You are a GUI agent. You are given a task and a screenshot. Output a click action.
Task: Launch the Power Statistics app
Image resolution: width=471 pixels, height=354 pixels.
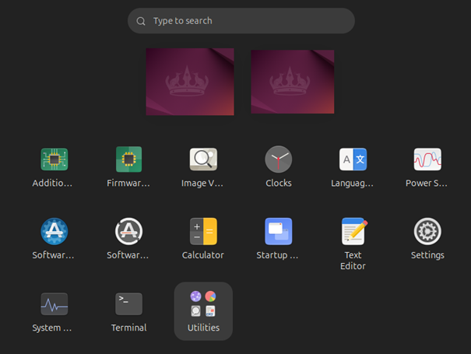[x=427, y=160]
